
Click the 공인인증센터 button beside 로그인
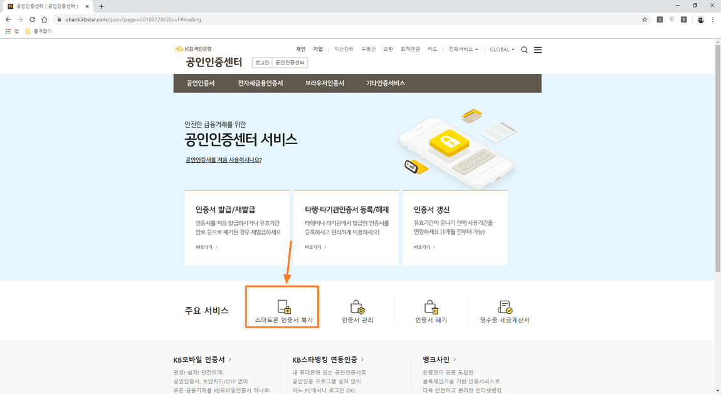(x=290, y=63)
